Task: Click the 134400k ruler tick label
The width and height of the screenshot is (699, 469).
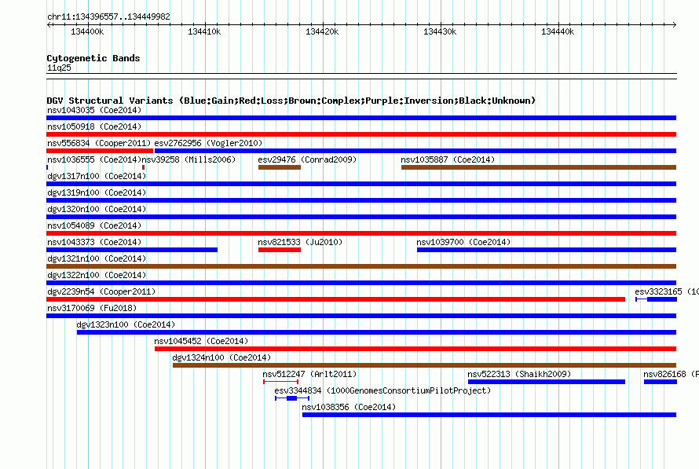Action: [x=87, y=31]
